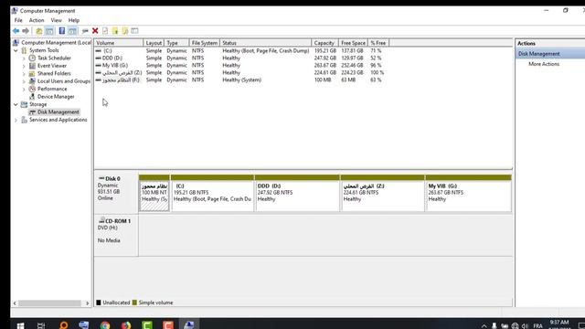Sort by the Capacity column header

point(325,43)
